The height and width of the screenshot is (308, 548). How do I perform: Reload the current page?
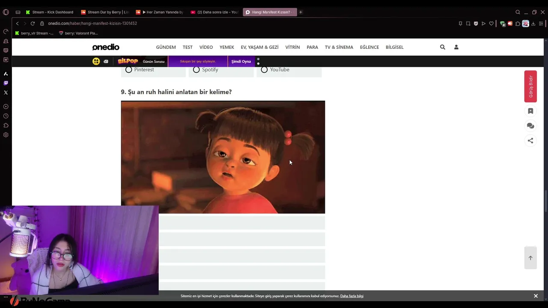(33, 24)
